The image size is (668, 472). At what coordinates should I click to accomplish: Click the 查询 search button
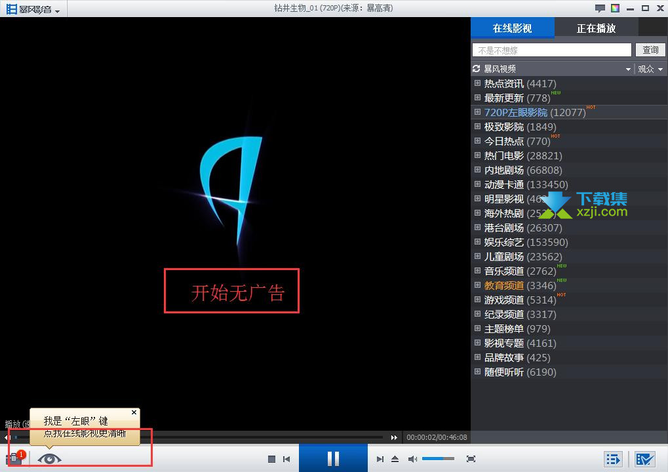click(x=650, y=50)
